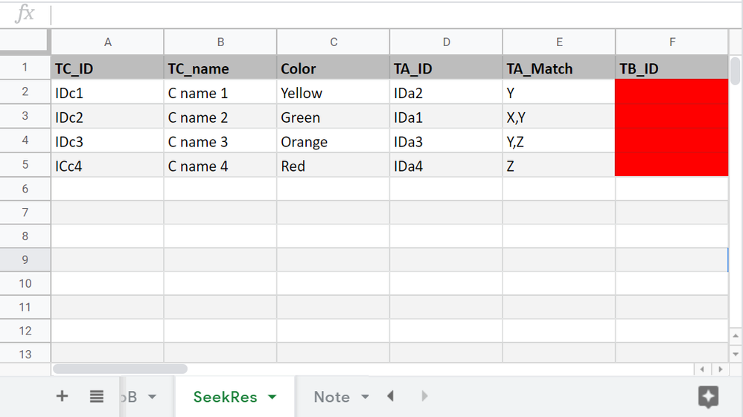743x417 pixels.
Task: Click horizontal scroll left arrow
Action: 702,369
